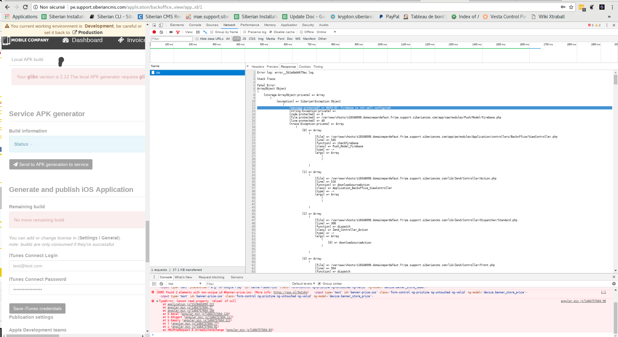This screenshot has height=337, width=618.
Task: Activate the inspect element picker
Action: (154, 25)
